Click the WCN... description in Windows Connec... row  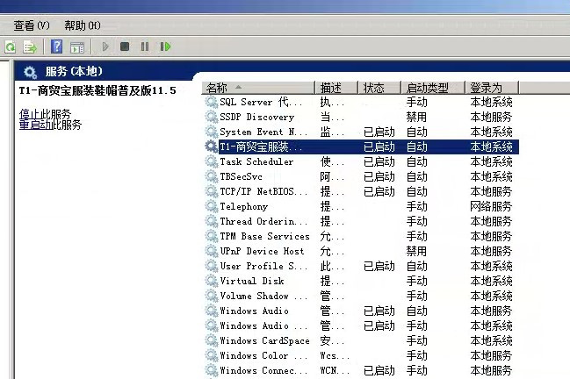pyautogui.click(x=335, y=370)
